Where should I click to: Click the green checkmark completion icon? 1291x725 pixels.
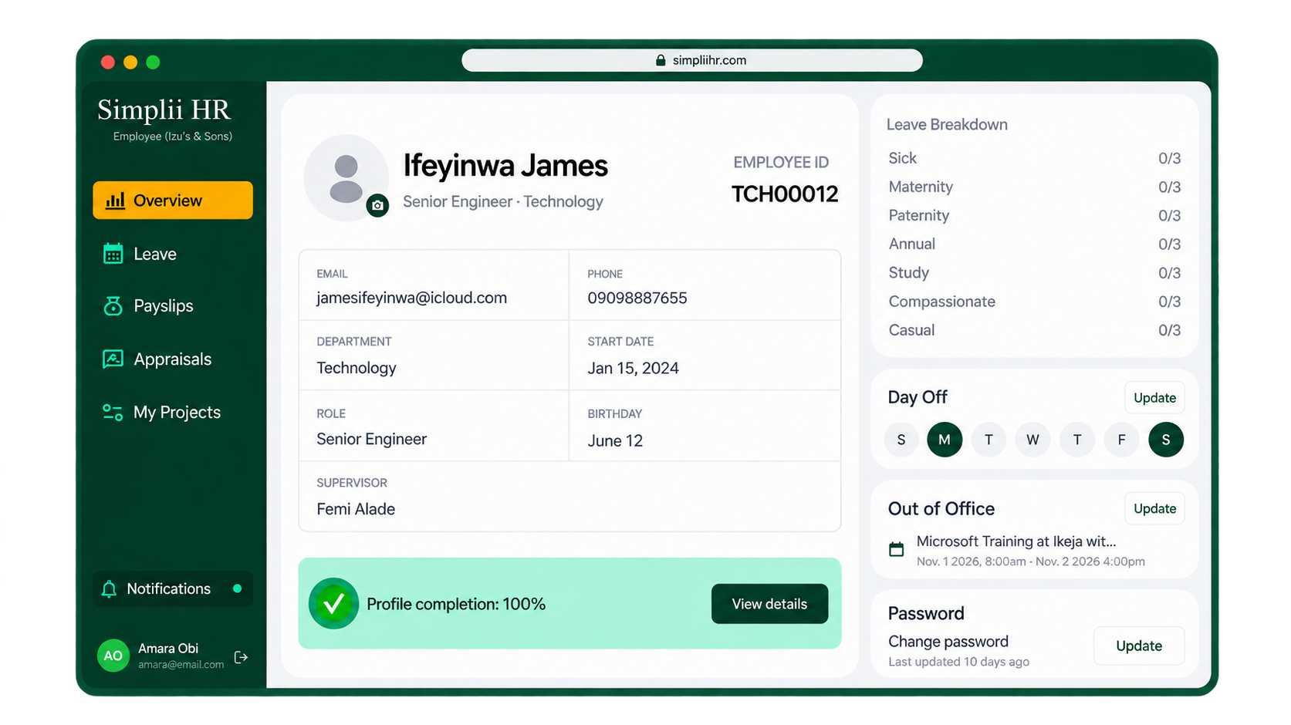coord(333,603)
